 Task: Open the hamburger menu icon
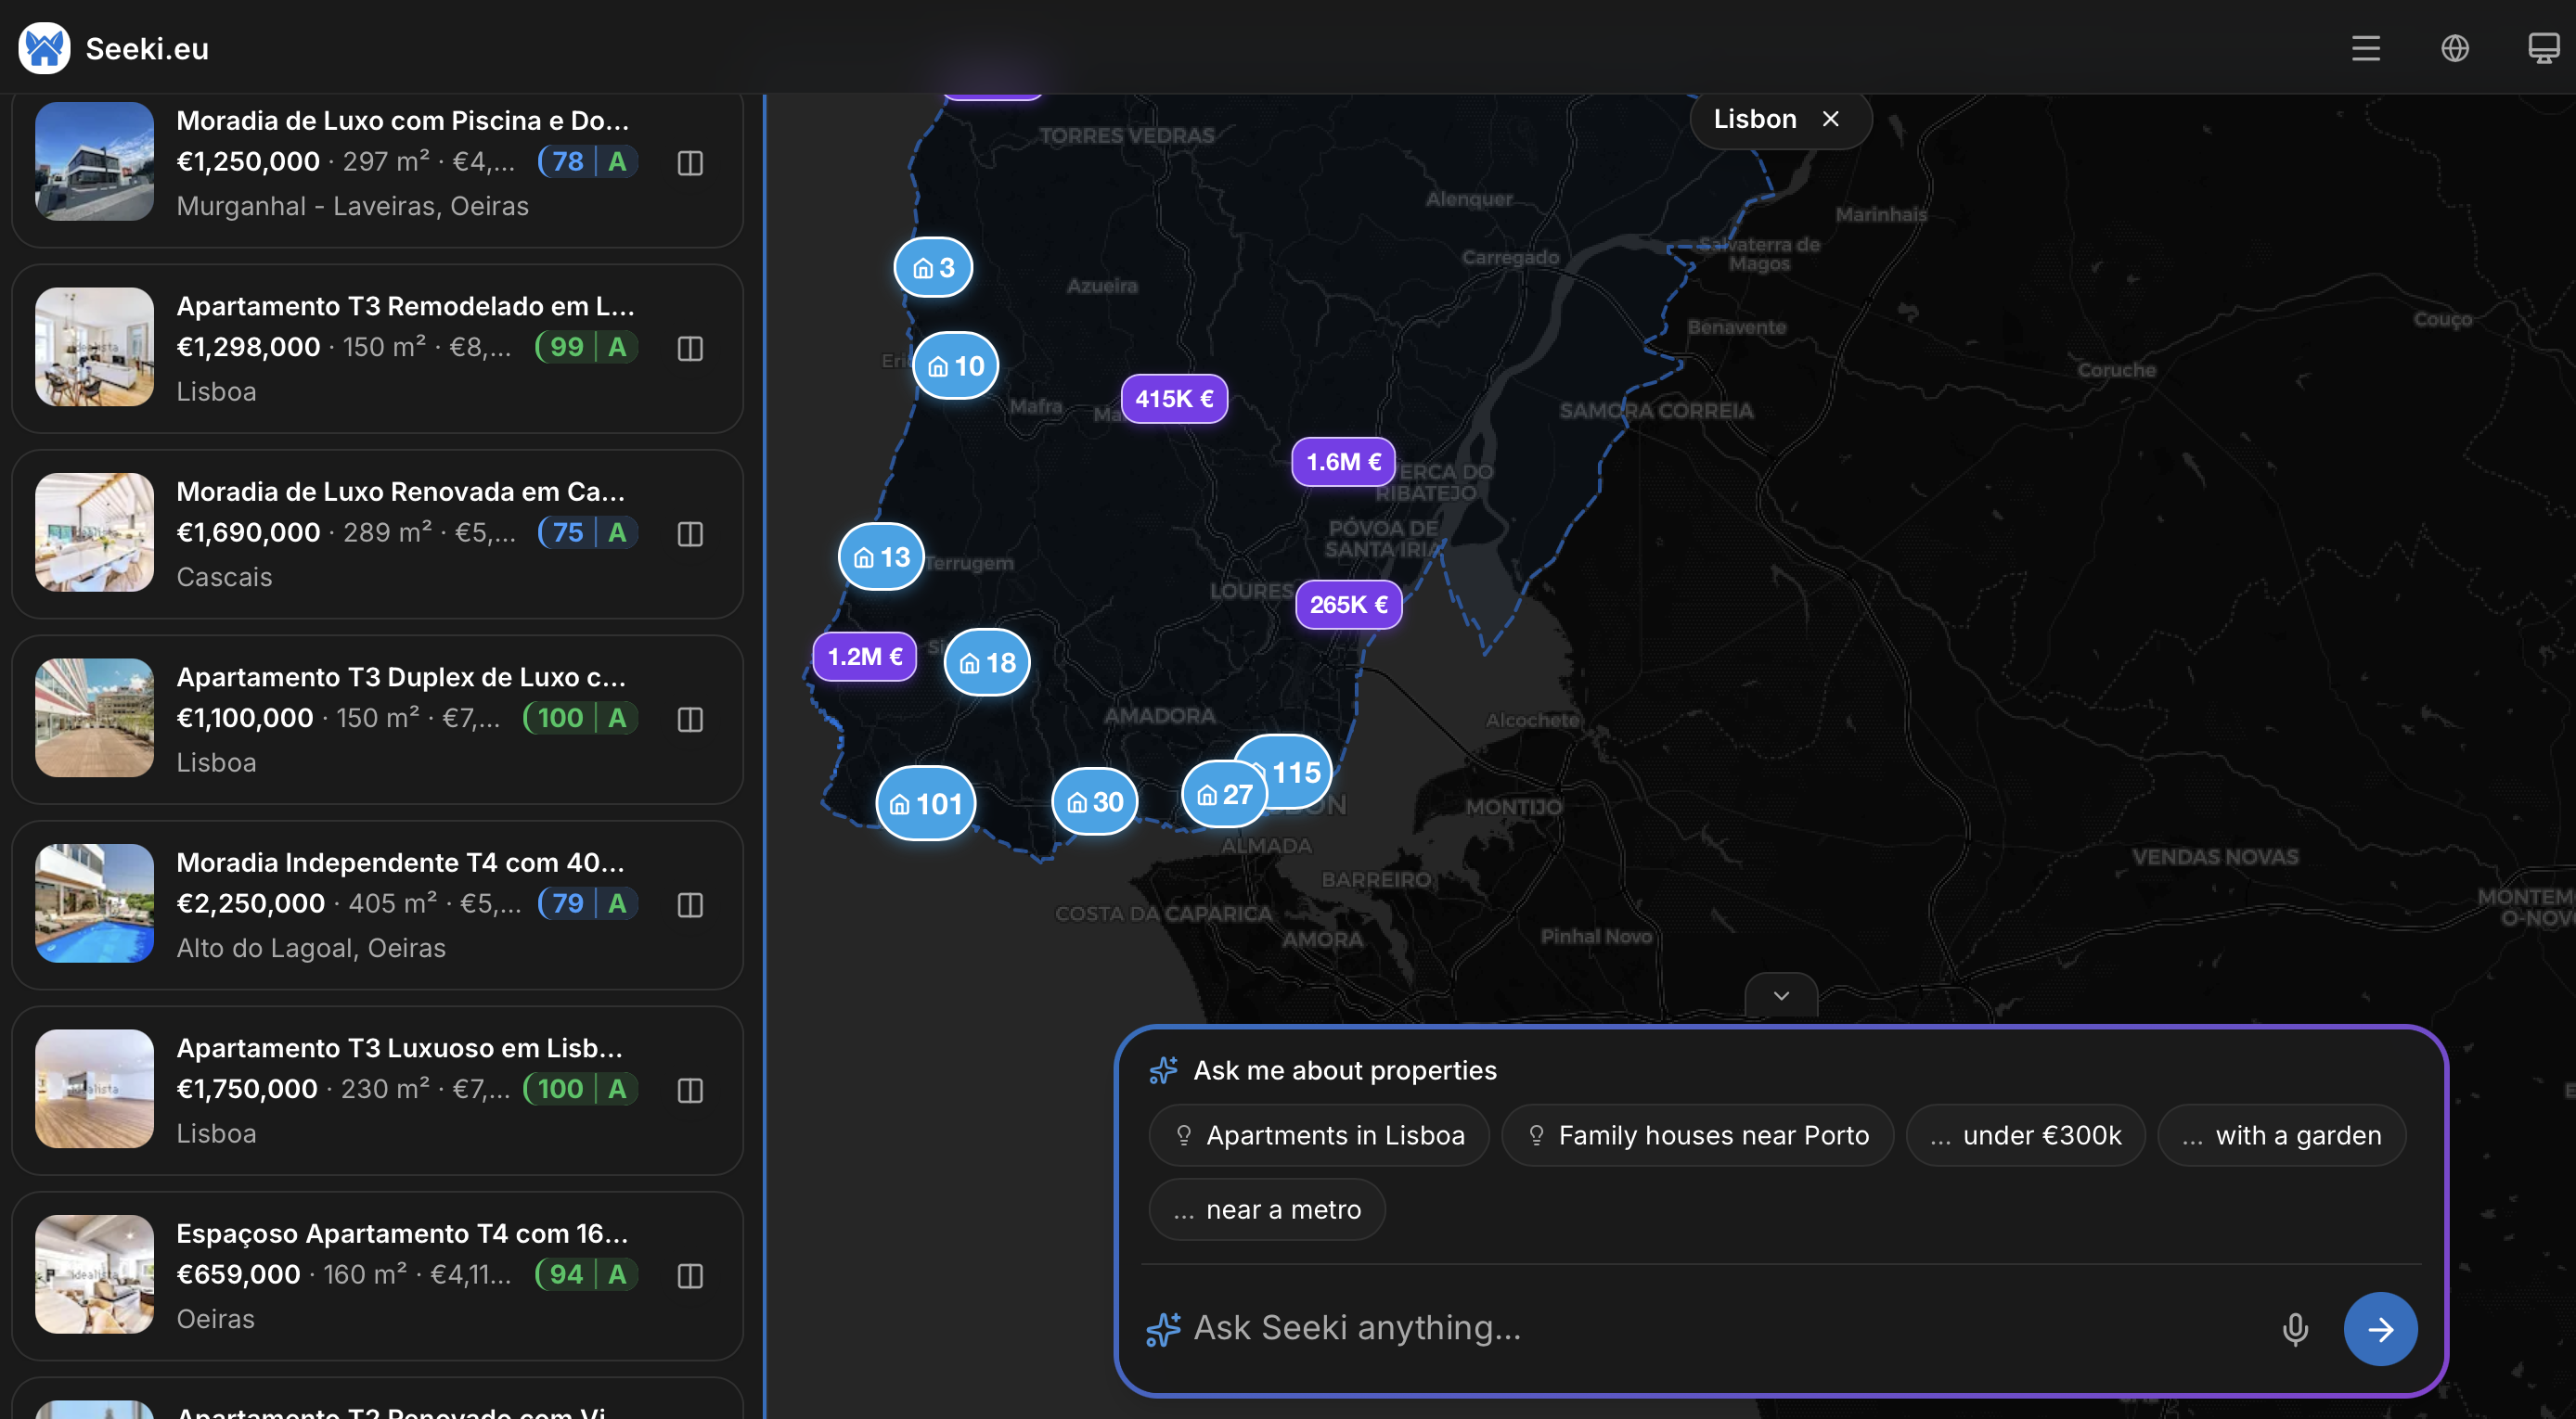pos(2365,48)
